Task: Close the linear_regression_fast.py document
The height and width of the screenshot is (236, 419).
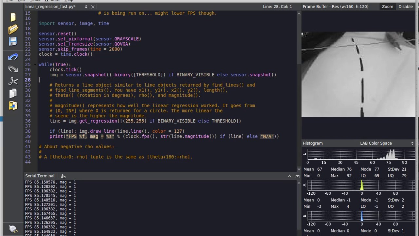Action: pyautogui.click(x=93, y=7)
